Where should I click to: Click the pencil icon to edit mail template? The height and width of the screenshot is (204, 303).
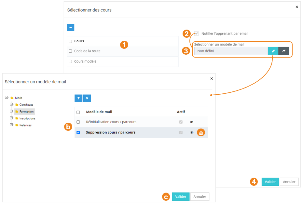(273, 51)
